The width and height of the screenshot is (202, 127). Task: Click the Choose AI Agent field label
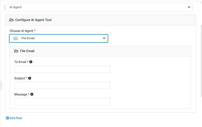(21, 31)
